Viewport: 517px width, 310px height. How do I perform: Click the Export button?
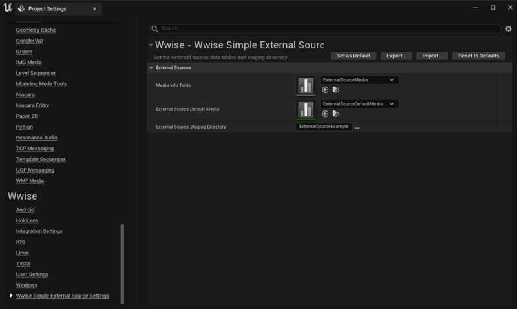click(x=396, y=56)
